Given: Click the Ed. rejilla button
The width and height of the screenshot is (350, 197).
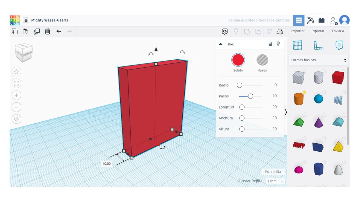Looking at the screenshot, I should (x=273, y=172).
